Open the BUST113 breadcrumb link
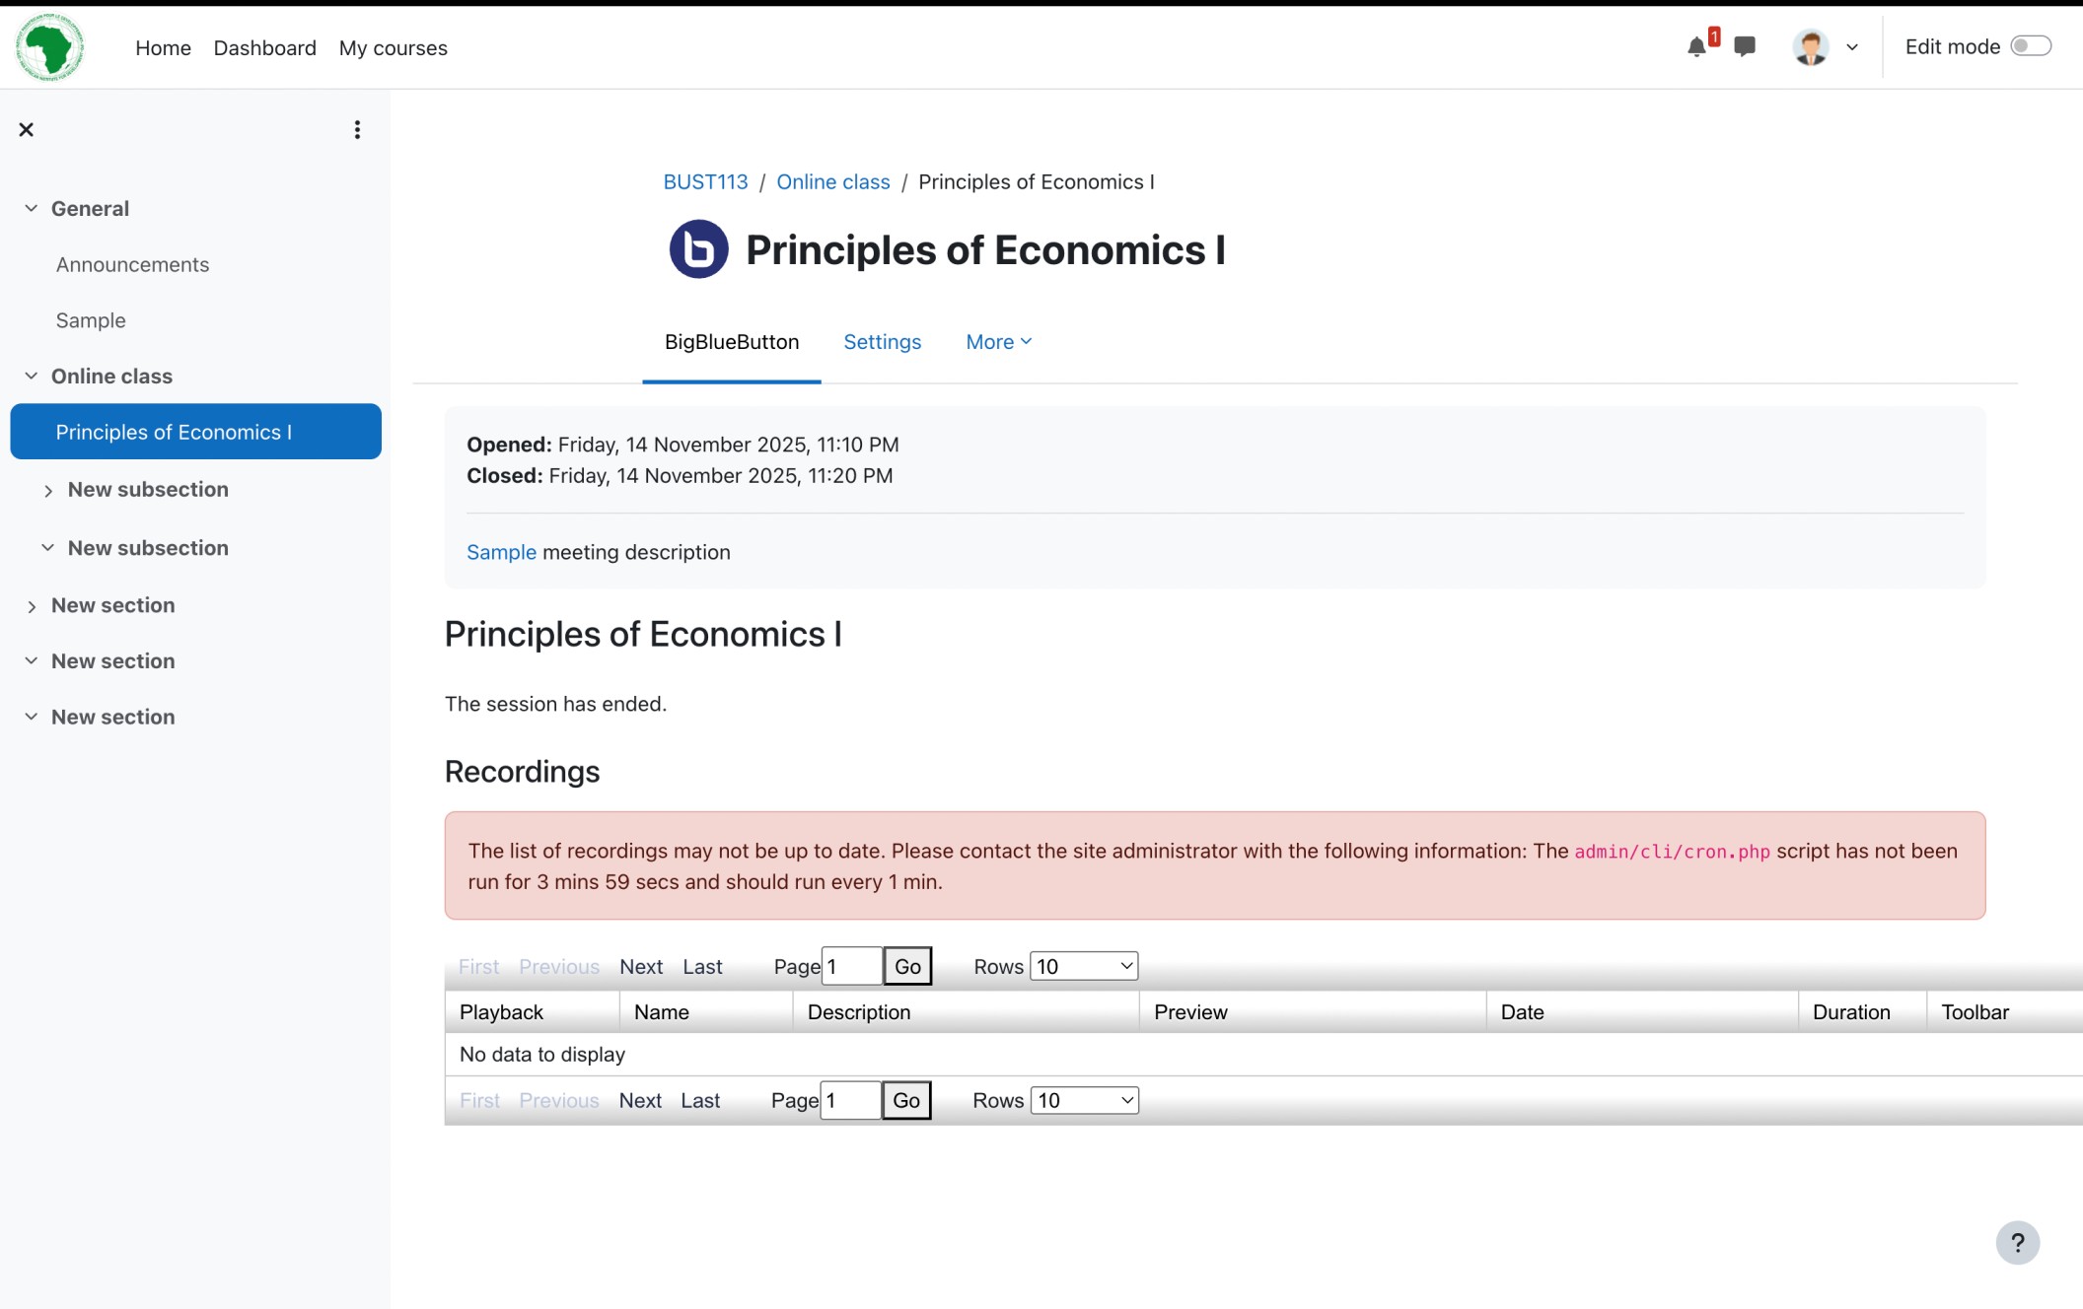The height and width of the screenshot is (1309, 2083). [705, 181]
